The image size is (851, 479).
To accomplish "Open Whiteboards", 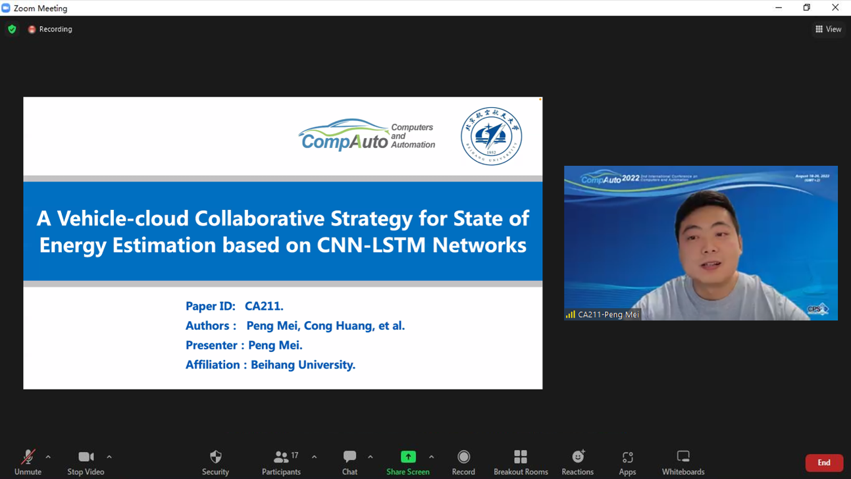I will tap(683, 462).
